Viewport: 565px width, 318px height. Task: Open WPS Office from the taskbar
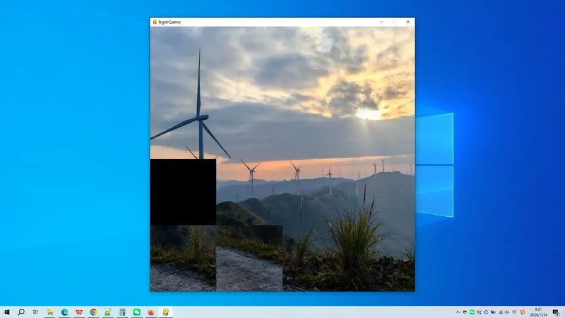(79, 312)
